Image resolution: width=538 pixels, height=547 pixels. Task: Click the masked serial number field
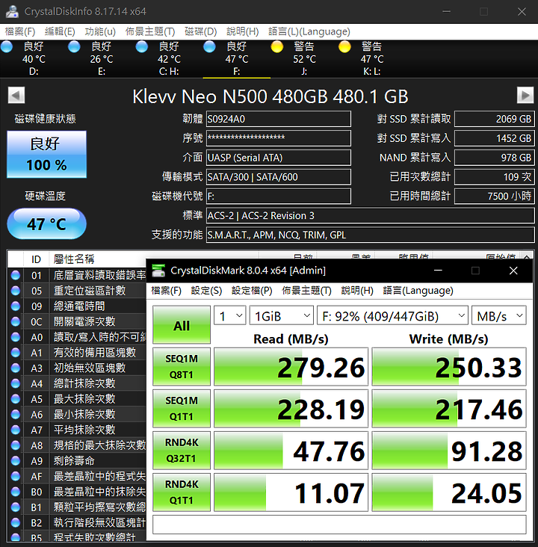coord(279,138)
